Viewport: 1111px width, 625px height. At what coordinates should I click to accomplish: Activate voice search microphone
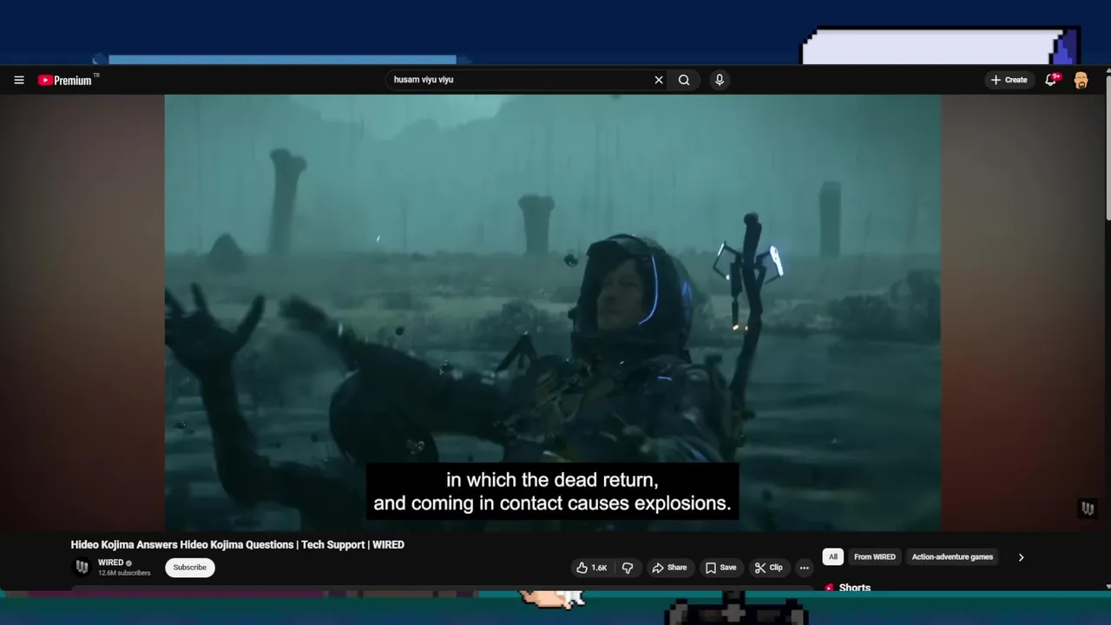pyautogui.click(x=720, y=80)
